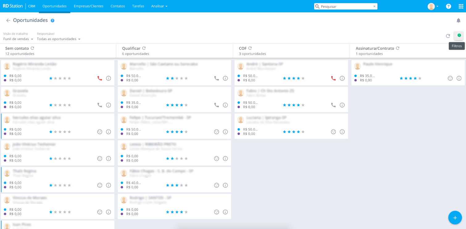466x229 pixels.
Task: Click the sad face icon in Assinatura/Contrato
Action: pyautogui.click(x=450, y=78)
